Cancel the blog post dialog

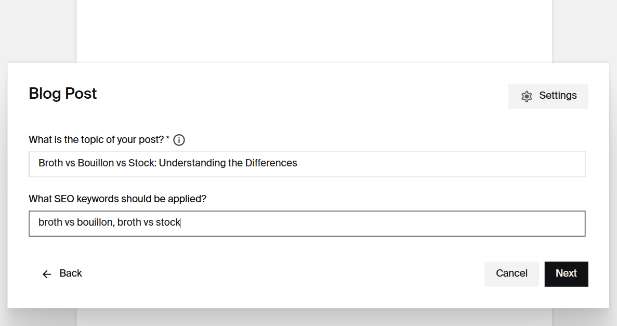coord(511,273)
